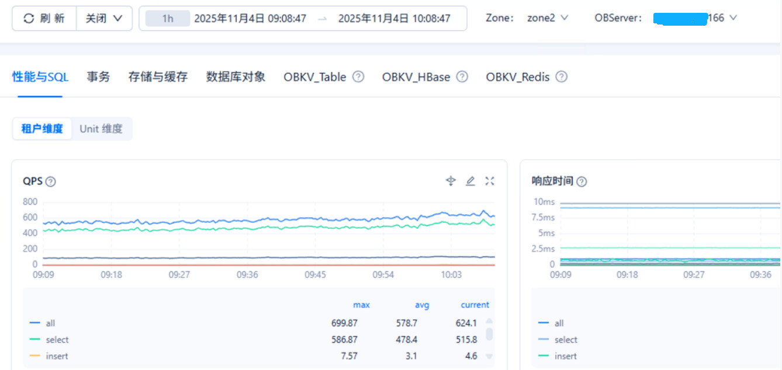782x370 pixels.
Task: Click the QPS chart crosshair icon
Action: coord(451,181)
